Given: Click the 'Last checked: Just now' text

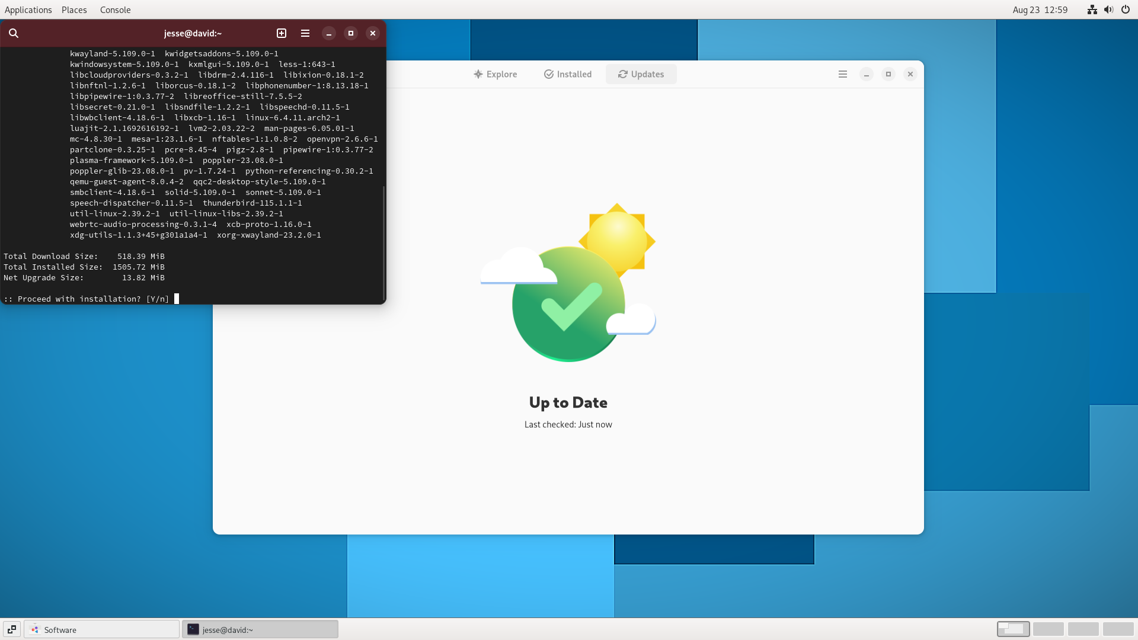Looking at the screenshot, I should pyautogui.click(x=568, y=424).
